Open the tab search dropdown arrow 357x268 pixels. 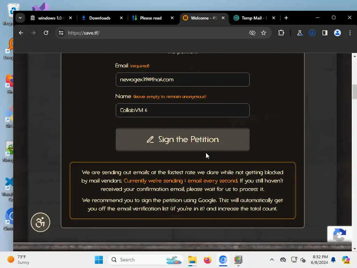[20, 18]
